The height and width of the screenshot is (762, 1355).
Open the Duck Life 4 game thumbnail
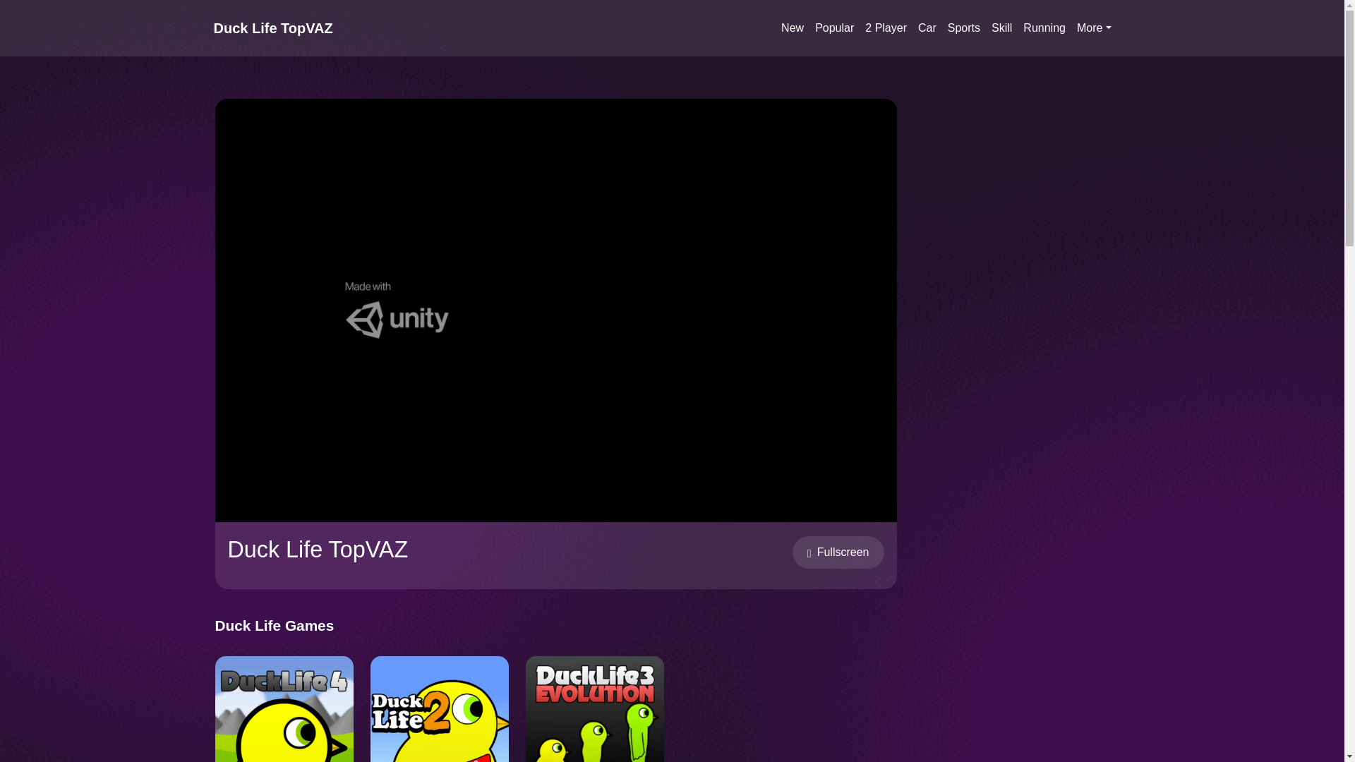(x=284, y=709)
